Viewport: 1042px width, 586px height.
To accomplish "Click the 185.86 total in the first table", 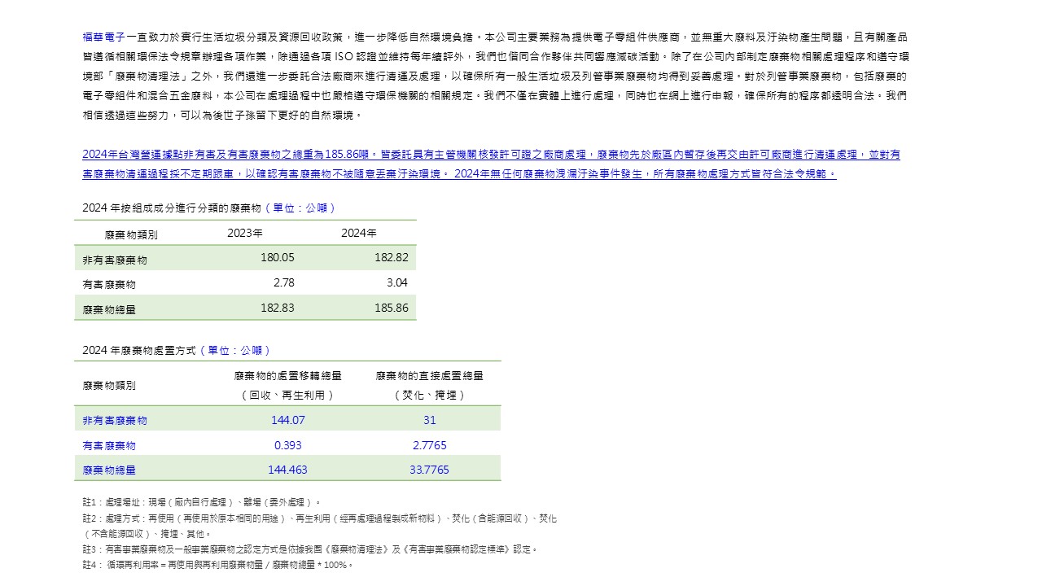I will (392, 308).
